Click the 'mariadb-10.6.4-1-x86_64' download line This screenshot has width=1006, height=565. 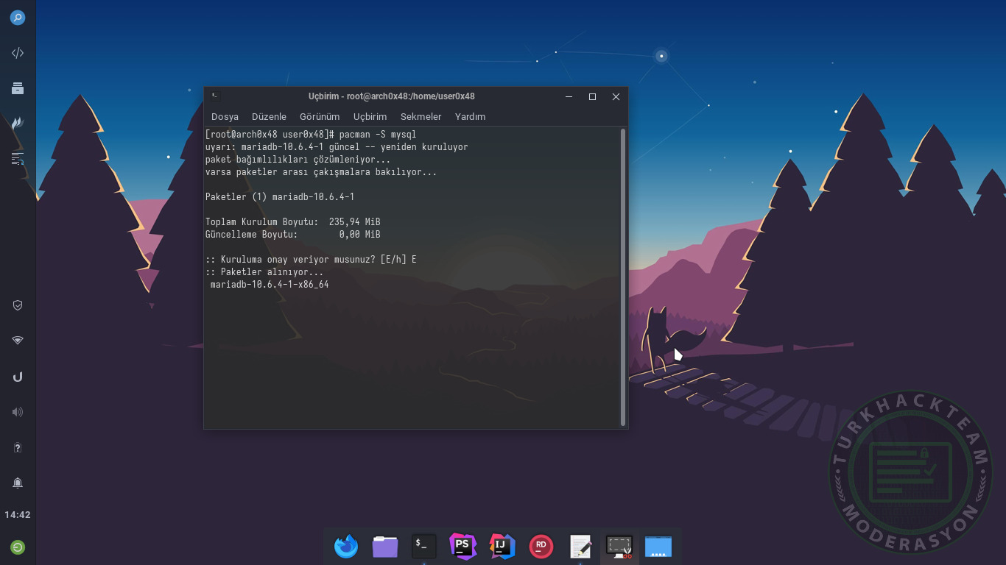pos(270,285)
